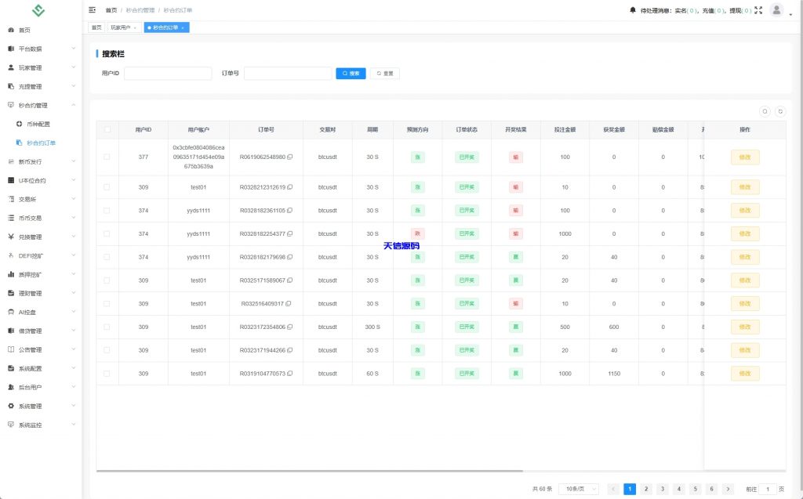This screenshot has height=499, width=803.
Task: Open the 系统管理 sidebar menu
Action: pos(41,406)
